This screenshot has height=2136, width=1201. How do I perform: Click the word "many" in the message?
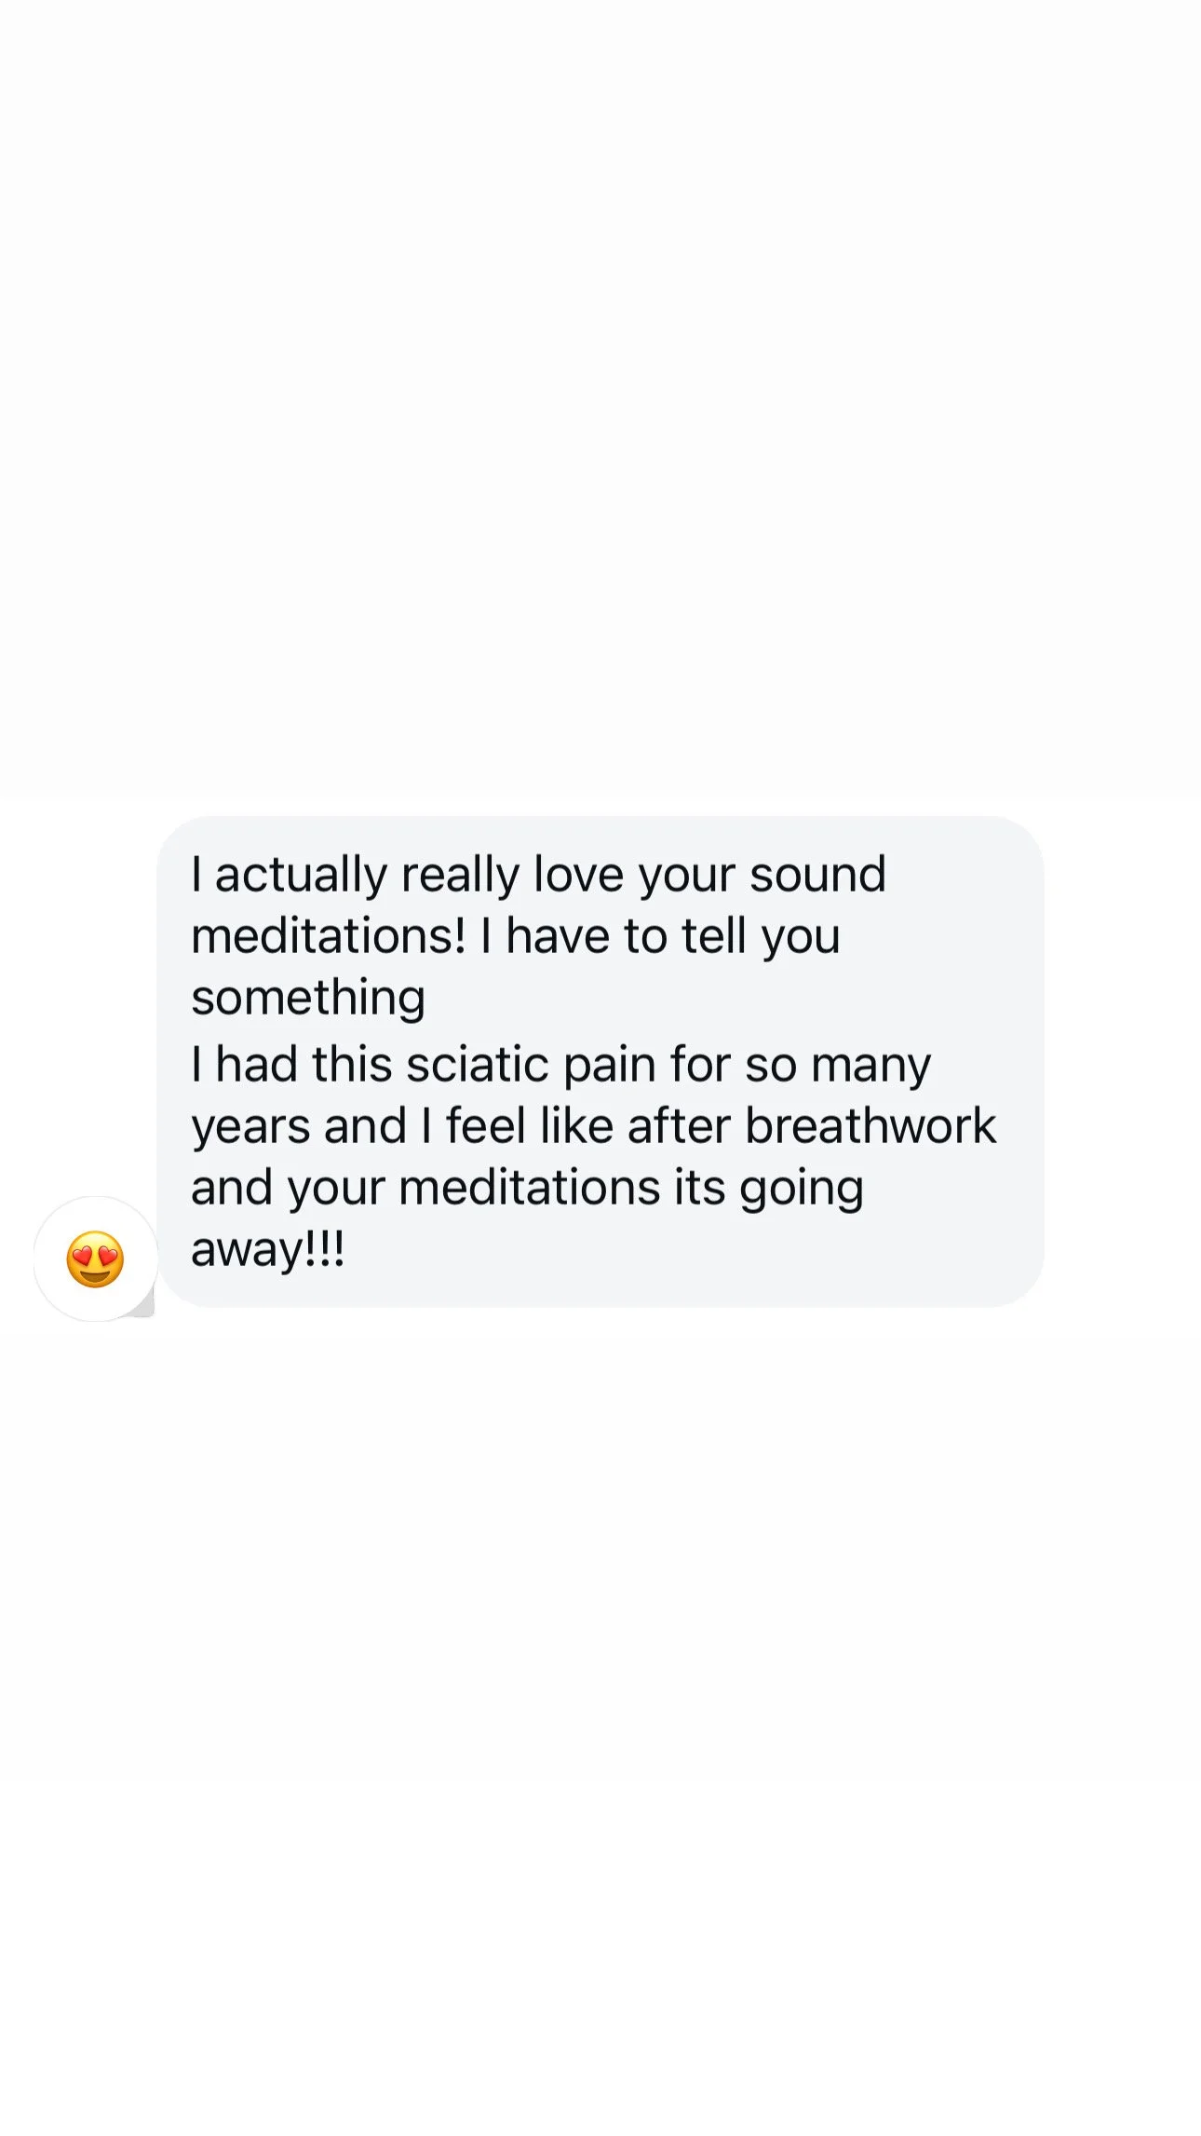[870, 1067]
